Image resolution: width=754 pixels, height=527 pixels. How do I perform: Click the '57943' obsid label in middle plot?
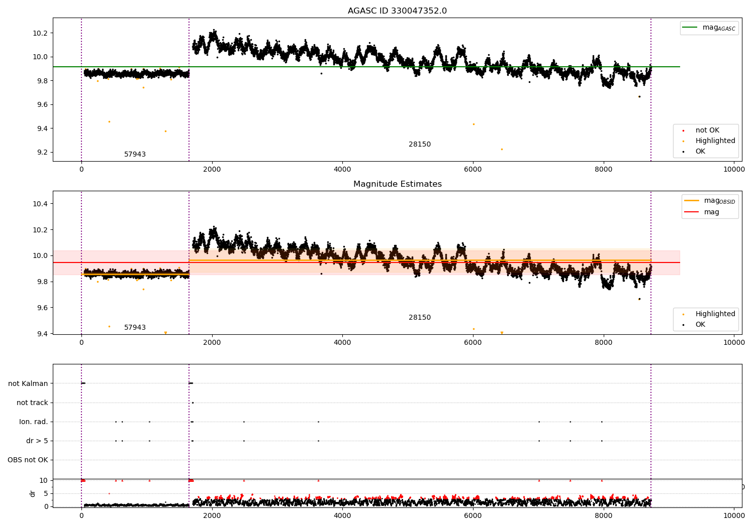tap(135, 328)
